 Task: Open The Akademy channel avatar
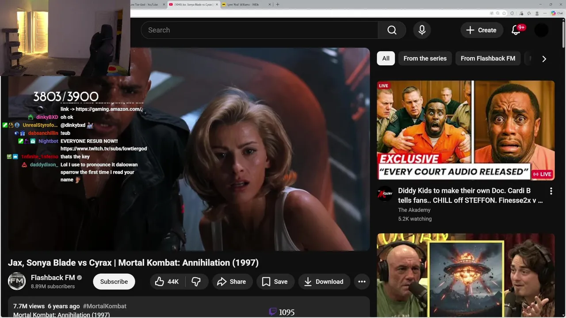(385, 194)
